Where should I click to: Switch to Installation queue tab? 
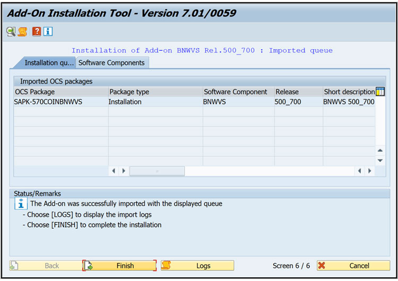(46, 63)
